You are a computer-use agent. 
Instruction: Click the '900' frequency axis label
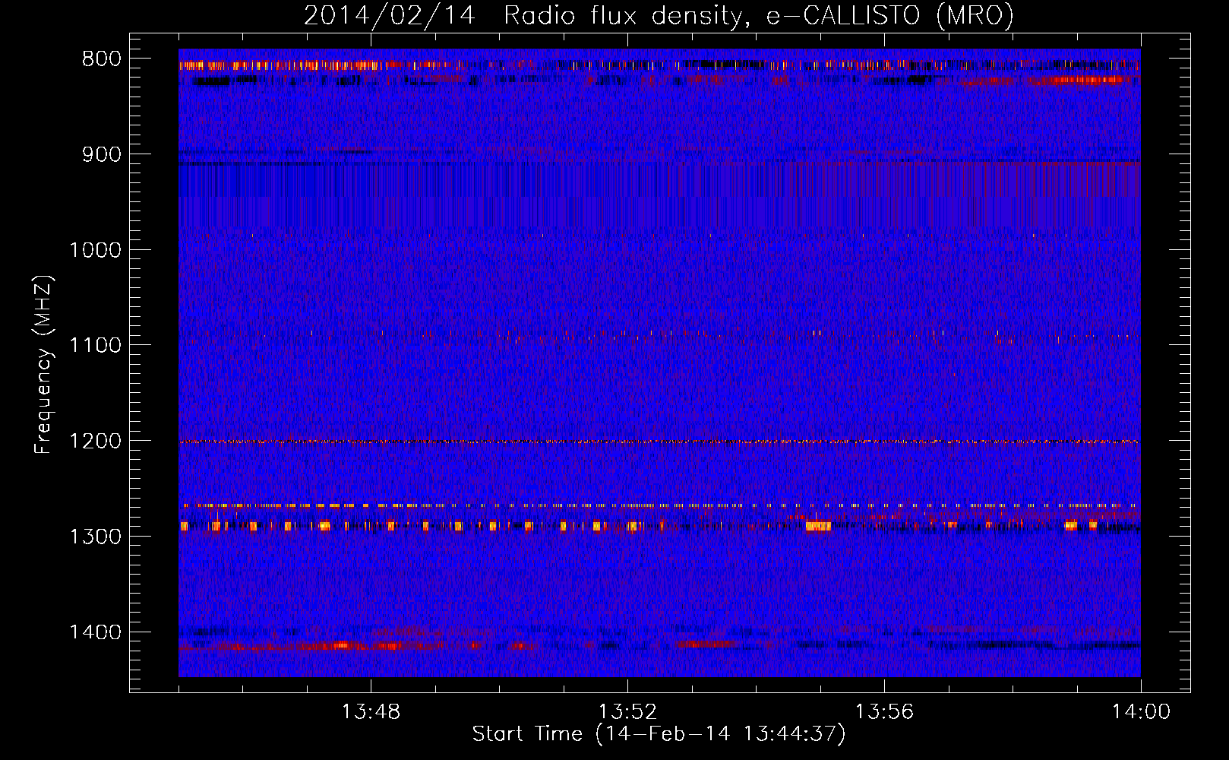click(102, 155)
